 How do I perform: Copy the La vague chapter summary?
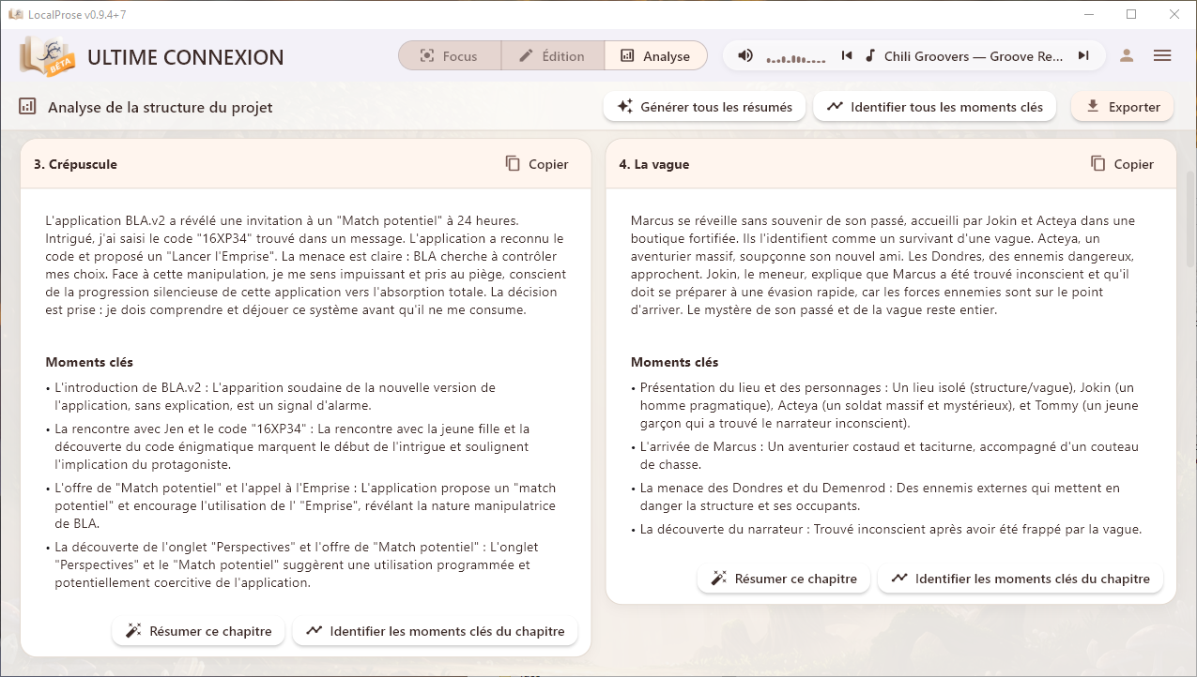pyautogui.click(x=1122, y=164)
